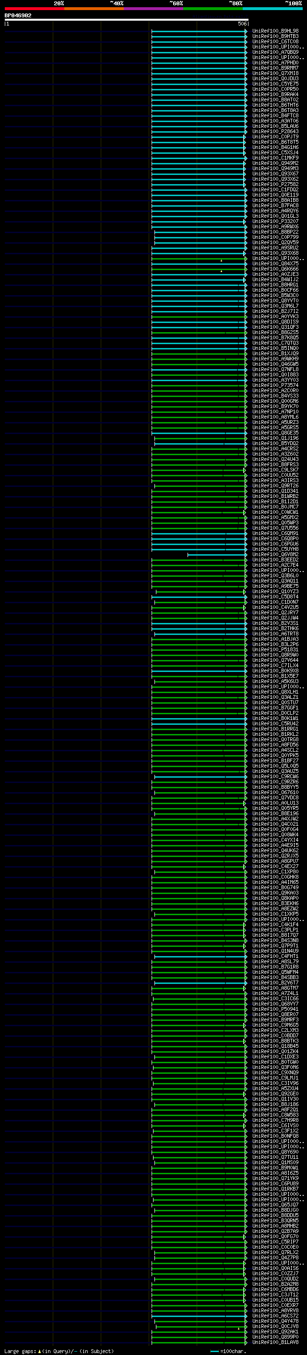Select the UniRef100_P27582 label
Viewport: 307px width, 1355px height.
coord(275,184)
